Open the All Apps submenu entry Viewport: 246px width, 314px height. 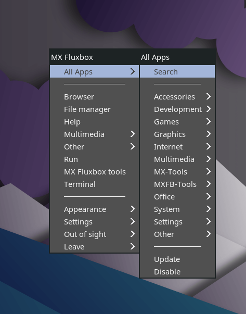94,71
